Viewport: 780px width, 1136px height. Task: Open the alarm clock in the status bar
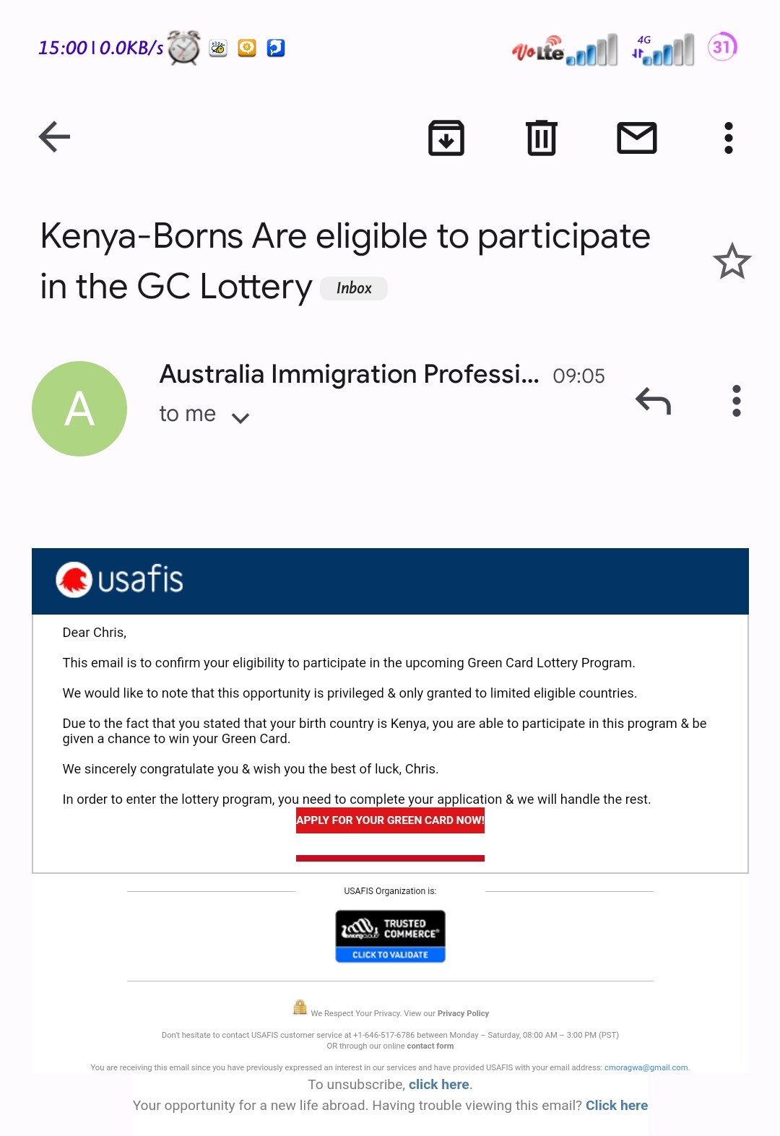pos(182,48)
